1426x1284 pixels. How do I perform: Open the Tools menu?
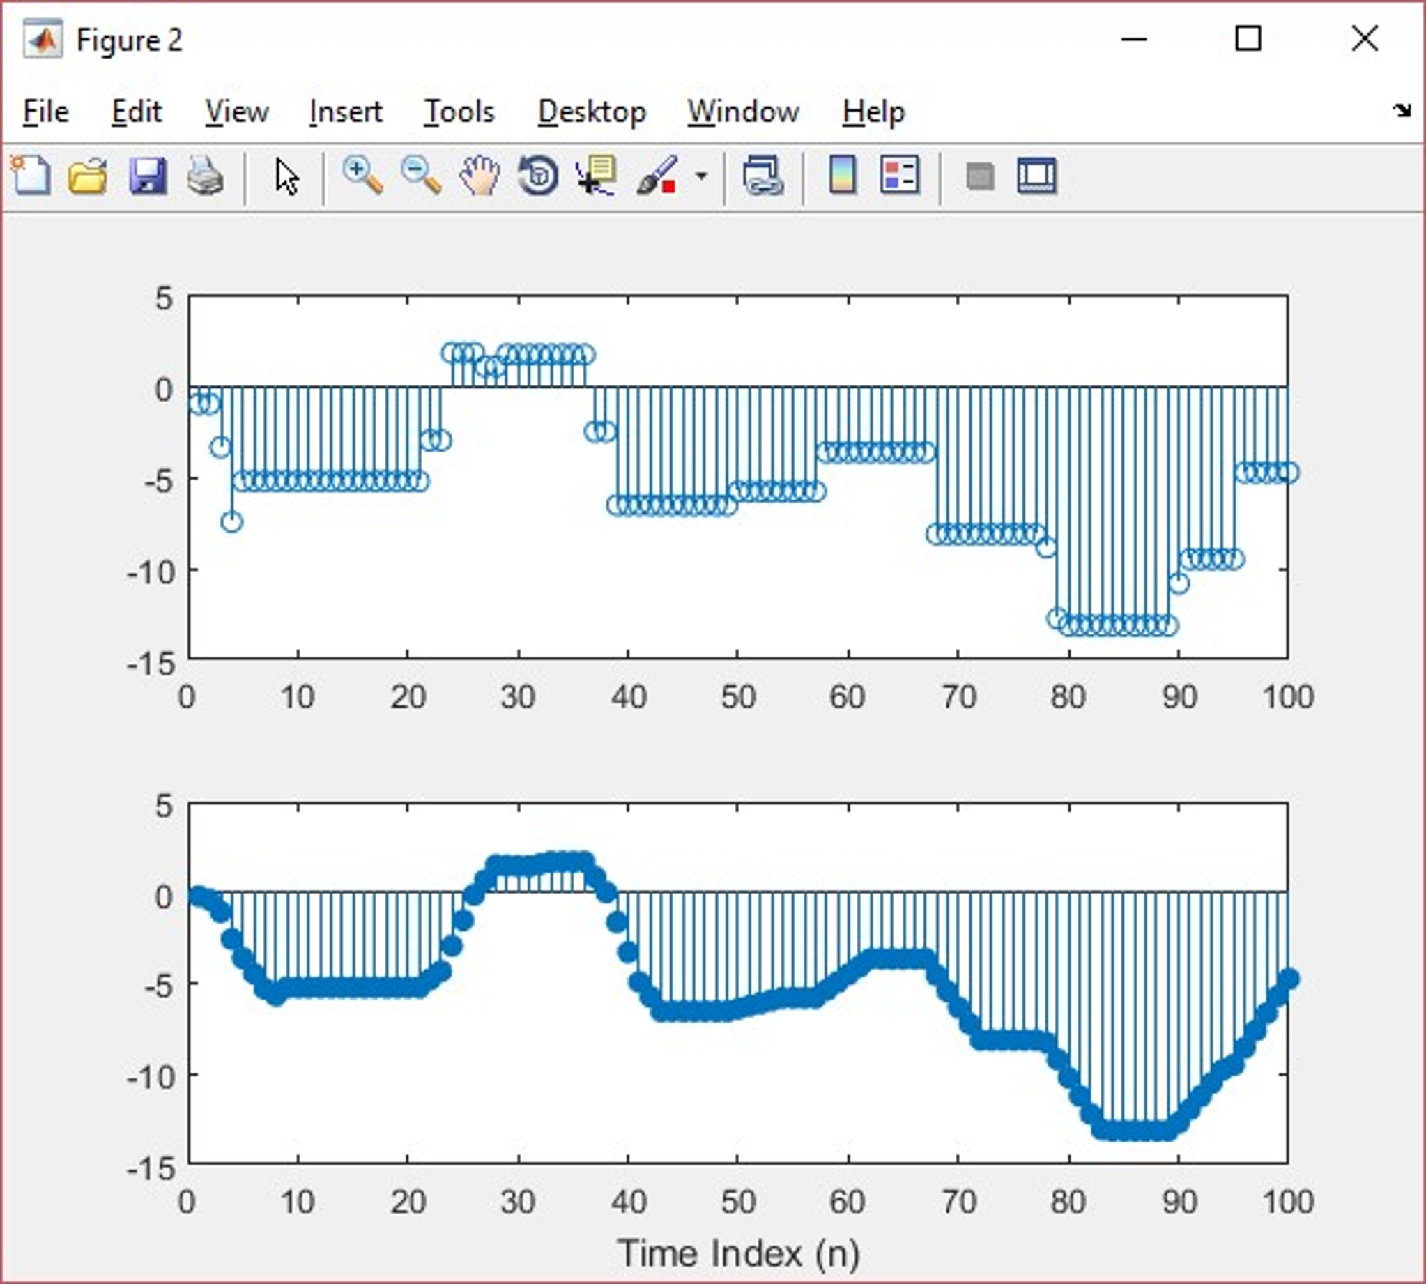pyautogui.click(x=459, y=112)
